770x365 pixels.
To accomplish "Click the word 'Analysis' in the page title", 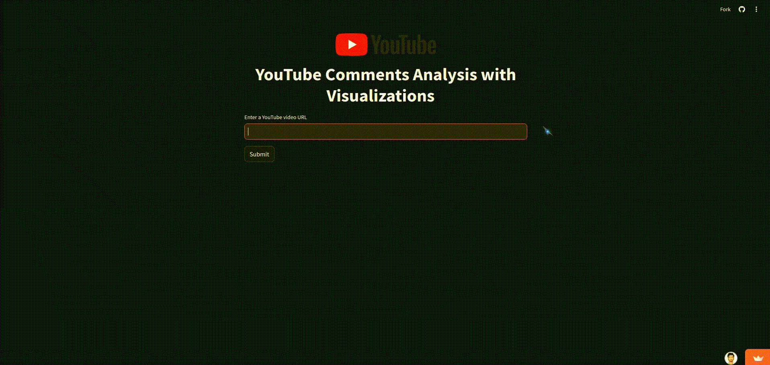I will [445, 75].
